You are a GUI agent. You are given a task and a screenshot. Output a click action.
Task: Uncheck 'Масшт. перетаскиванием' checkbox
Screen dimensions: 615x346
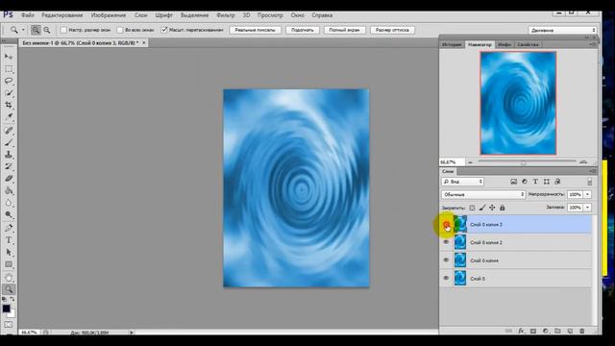coord(164,30)
